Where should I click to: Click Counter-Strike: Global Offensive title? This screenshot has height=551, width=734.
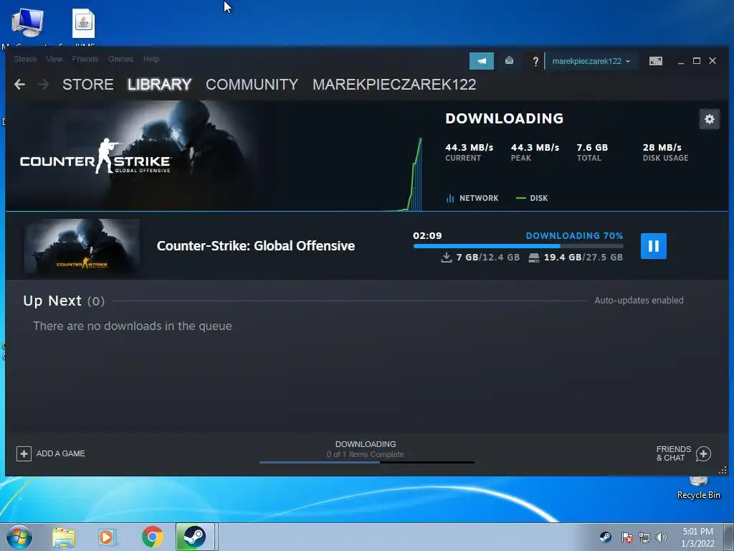[256, 246]
